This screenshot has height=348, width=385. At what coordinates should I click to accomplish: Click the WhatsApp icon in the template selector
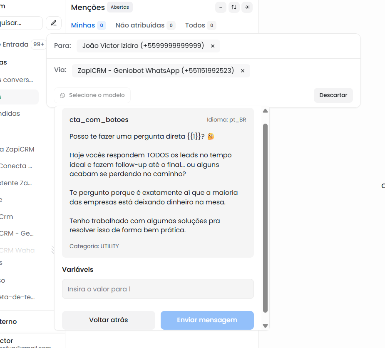(63, 95)
